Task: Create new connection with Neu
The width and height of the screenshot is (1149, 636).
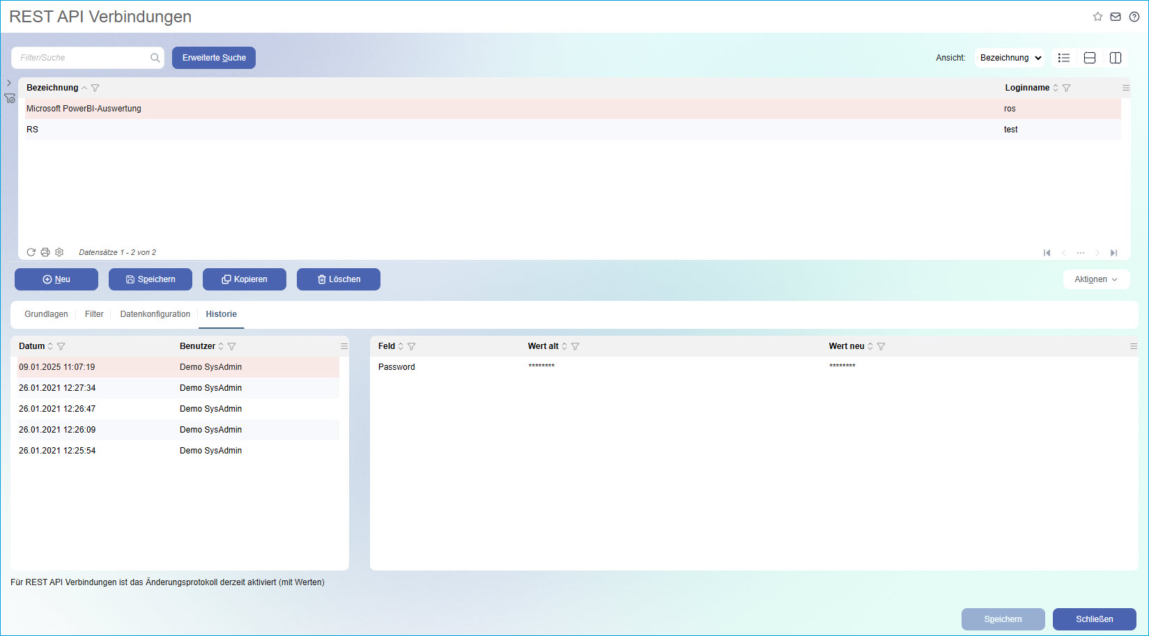Action: [x=56, y=279]
